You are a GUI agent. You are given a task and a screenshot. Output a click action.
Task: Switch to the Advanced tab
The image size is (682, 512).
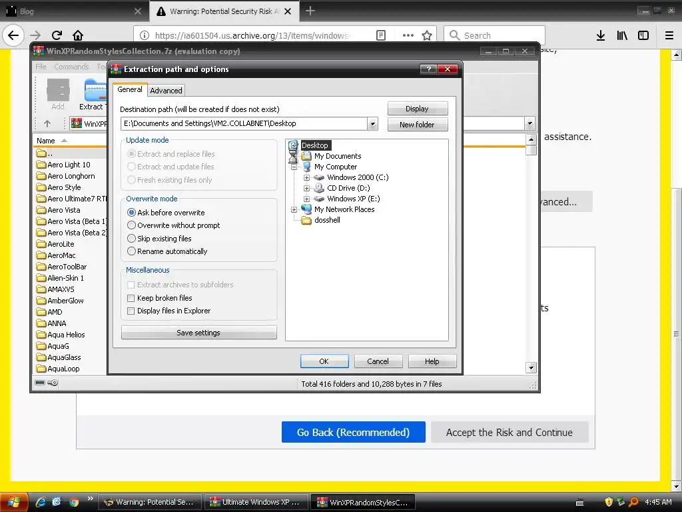(166, 91)
